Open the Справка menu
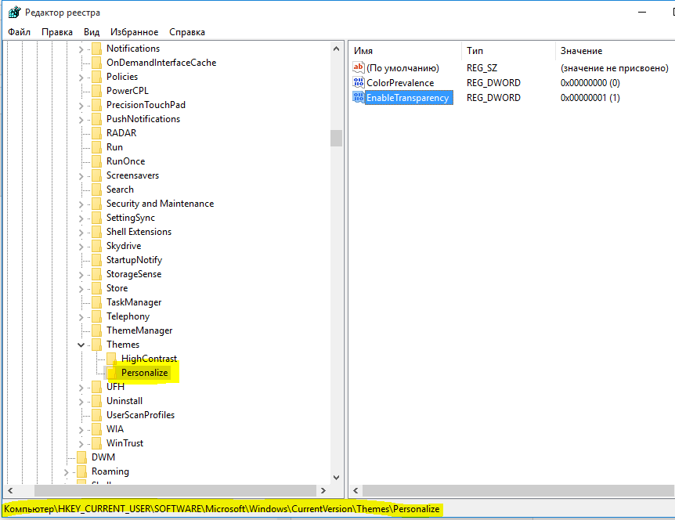This screenshot has height=520, width=675. point(186,32)
